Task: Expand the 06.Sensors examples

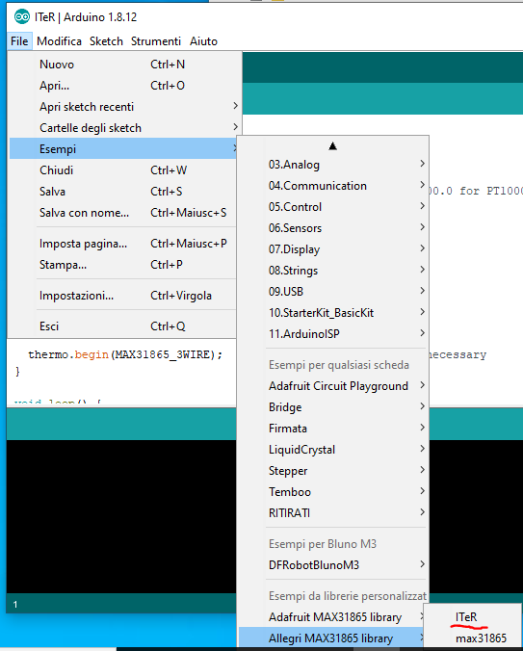Action: click(x=333, y=228)
